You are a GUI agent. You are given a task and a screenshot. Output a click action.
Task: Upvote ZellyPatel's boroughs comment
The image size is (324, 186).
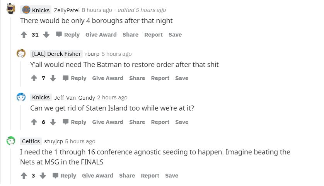click(24, 35)
